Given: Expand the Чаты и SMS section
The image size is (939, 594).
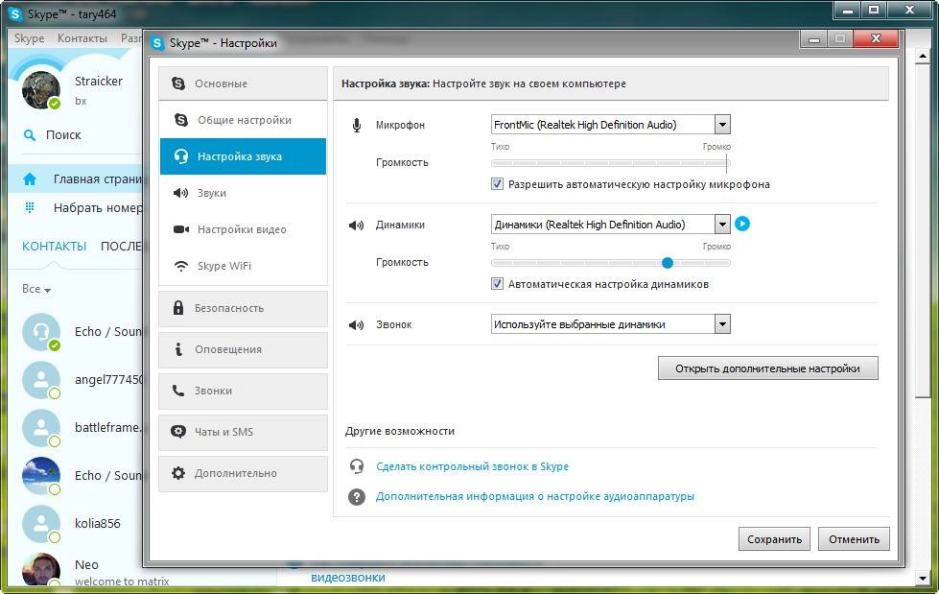Looking at the screenshot, I should click(x=243, y=432).
